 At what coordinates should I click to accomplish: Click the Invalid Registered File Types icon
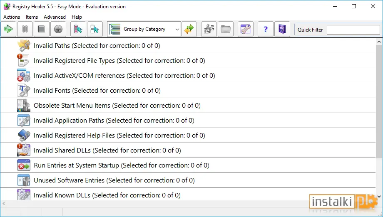tap(24, 60)
